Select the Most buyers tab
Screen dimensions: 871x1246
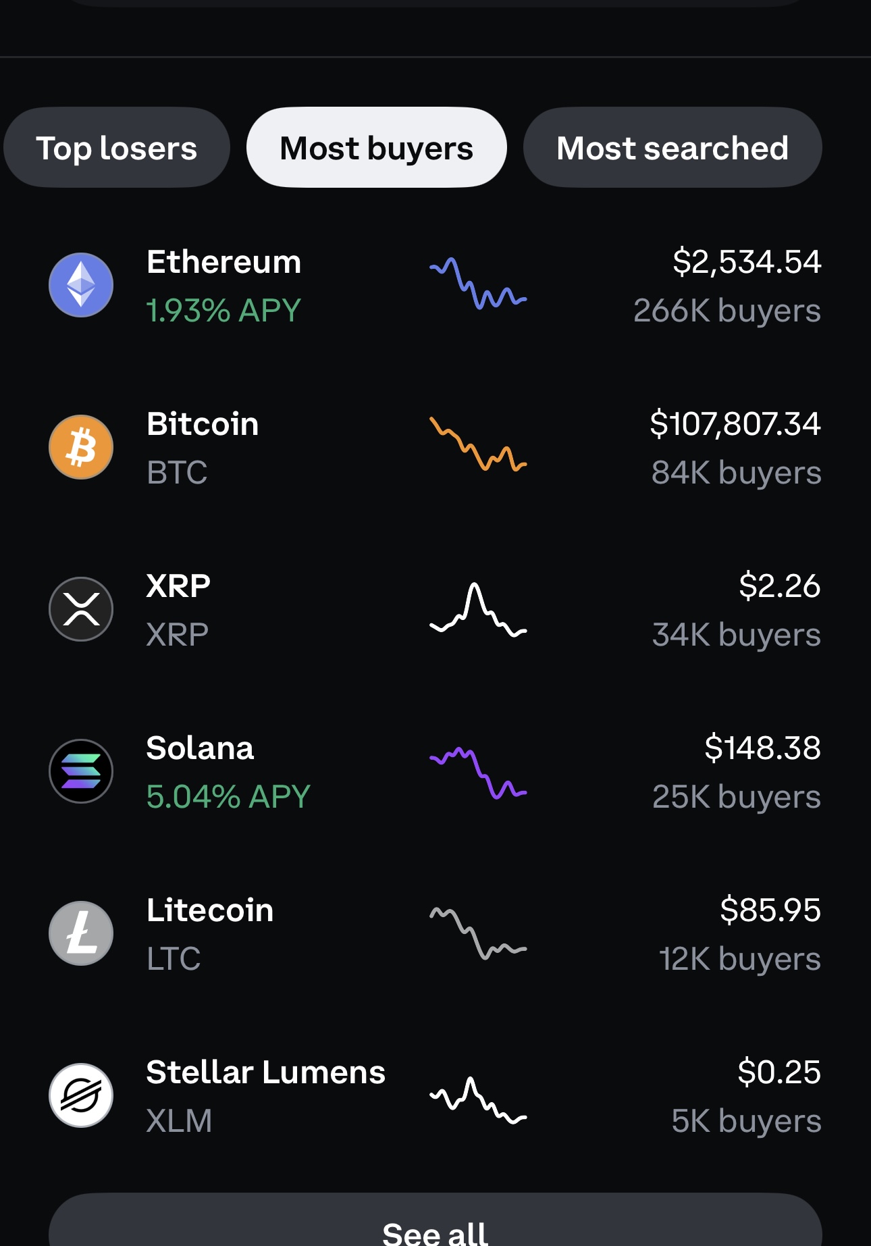[x=377, y=147]
